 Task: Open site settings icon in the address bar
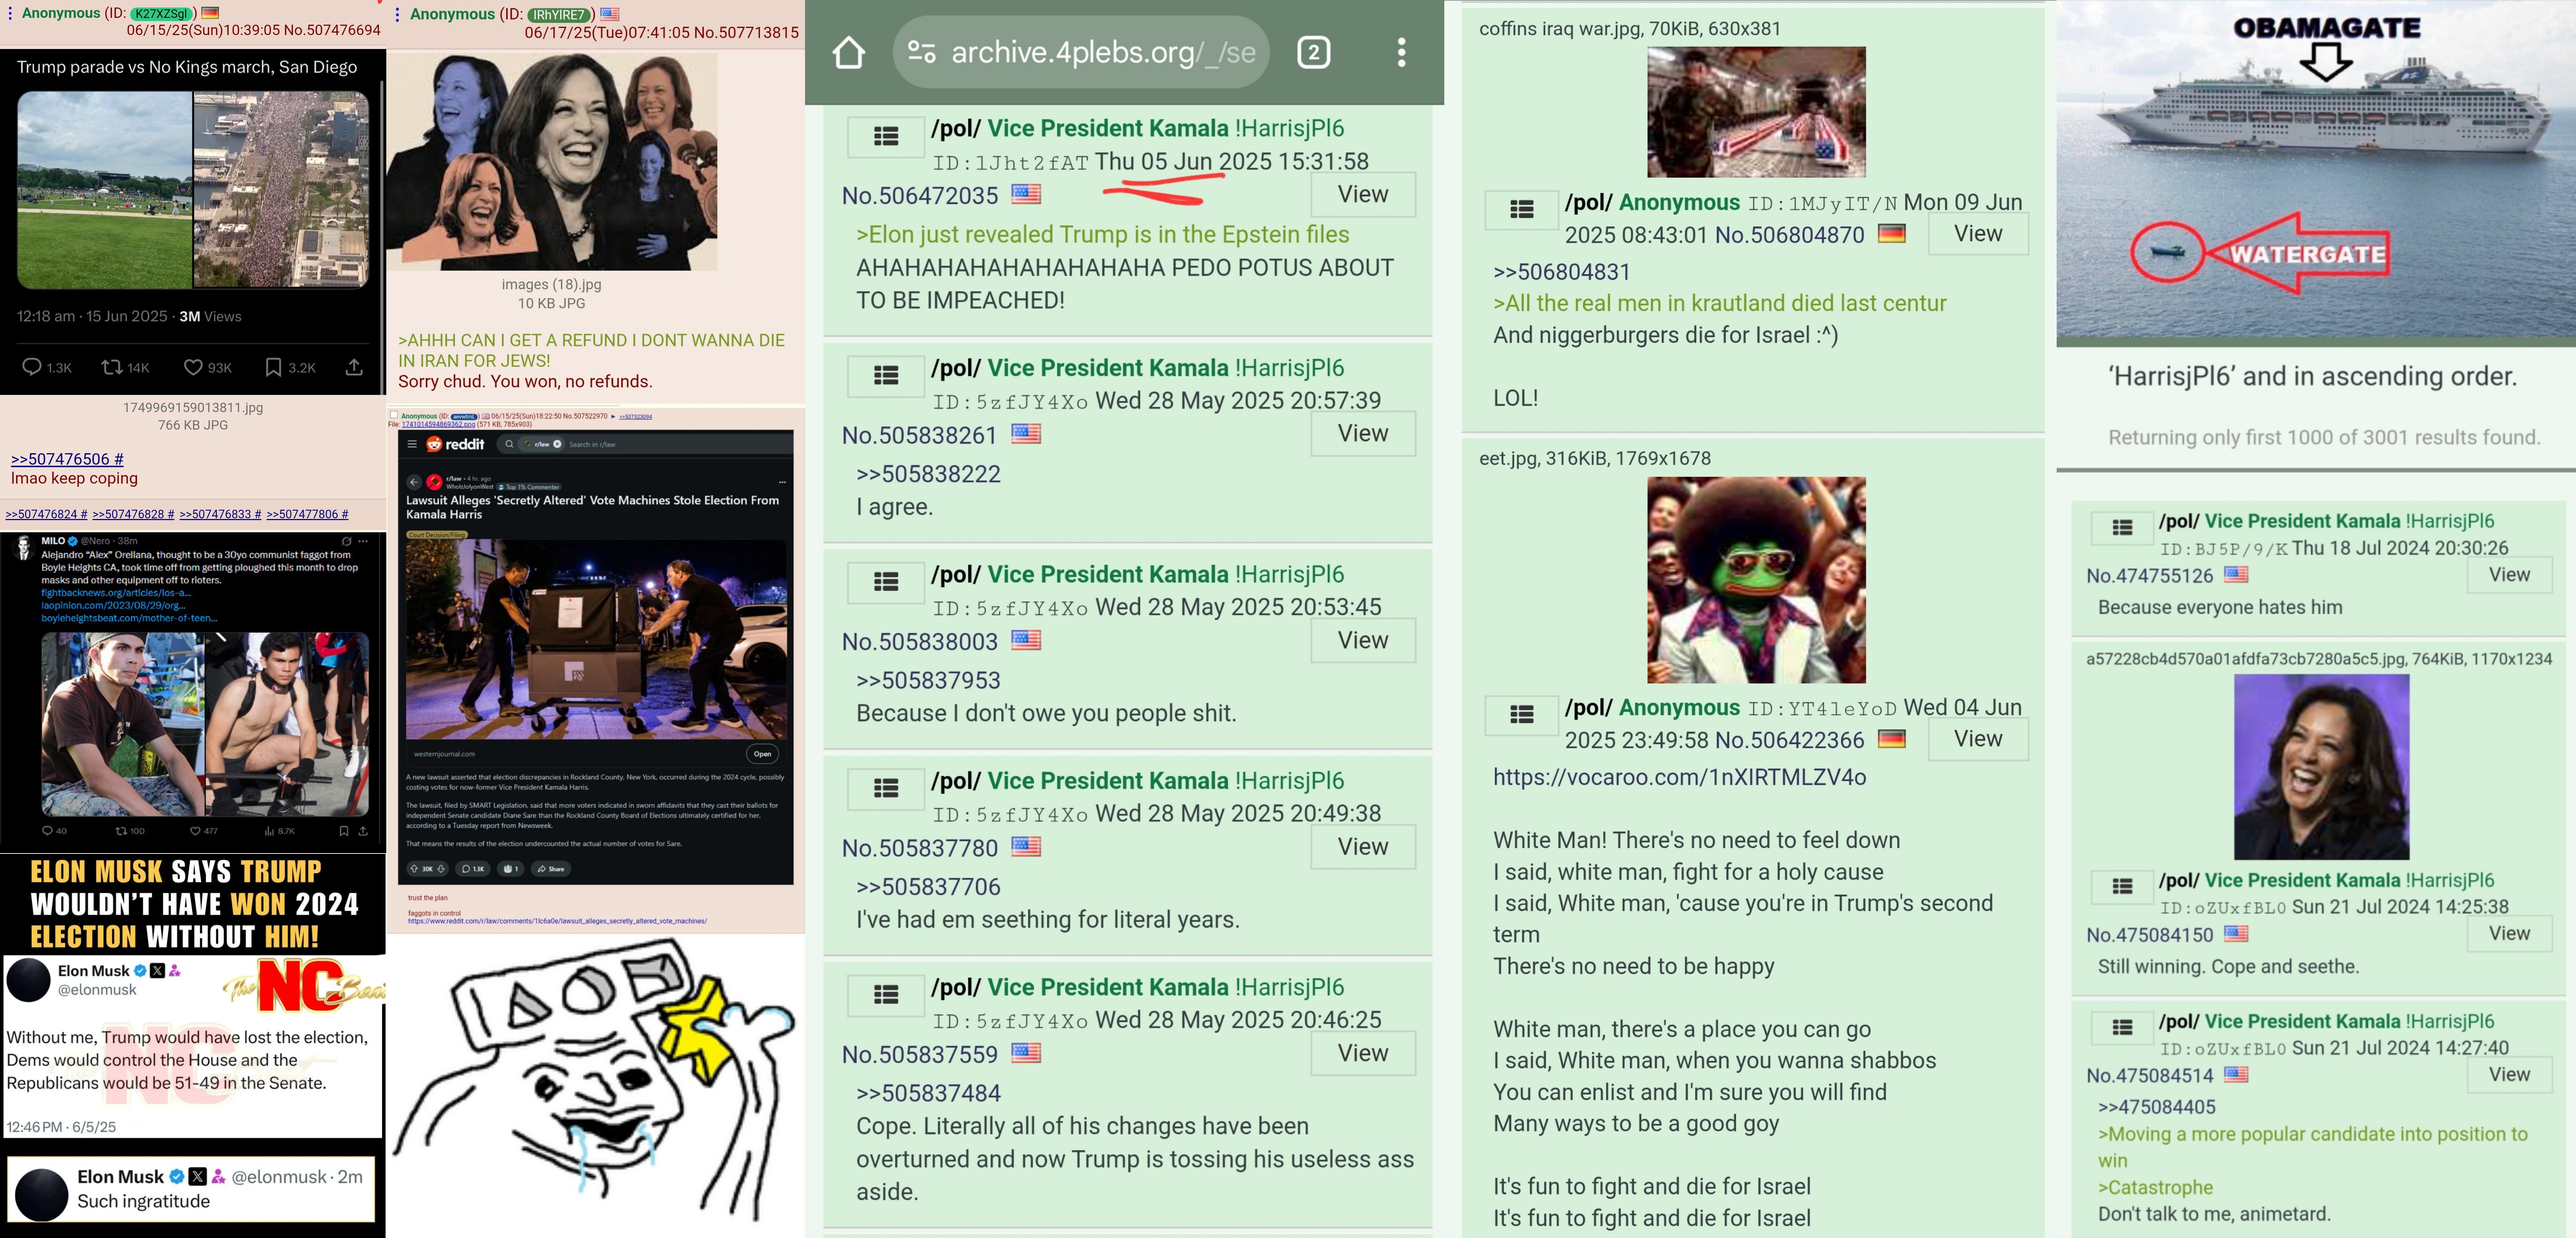pyautogui.click(x=921, y=51)
